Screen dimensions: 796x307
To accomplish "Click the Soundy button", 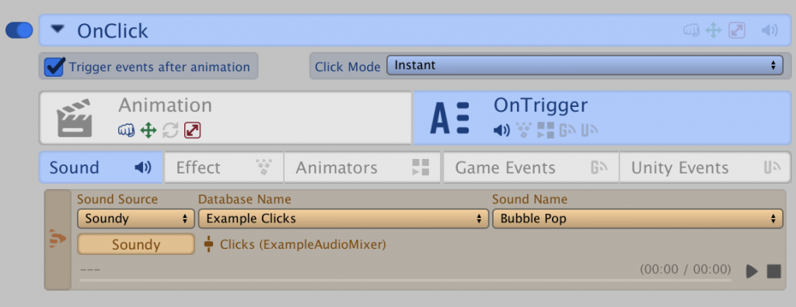I will (x=135, y=245).
